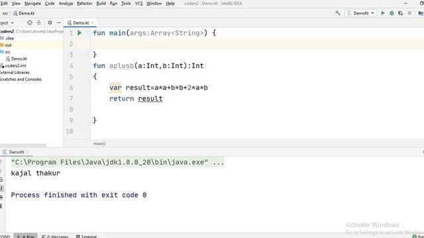This screenshot has height=238, width=424.
Task: Place cursor on empty line 2
Action: pos(257,44)
